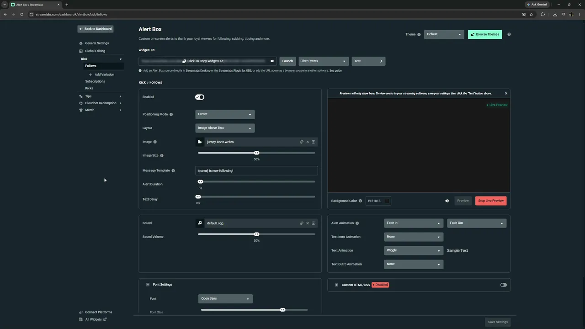Image resolution: width=585 pixels, height=329 pixels.
Task: Open a new browser tab
Action: click(x=67, y=5)
